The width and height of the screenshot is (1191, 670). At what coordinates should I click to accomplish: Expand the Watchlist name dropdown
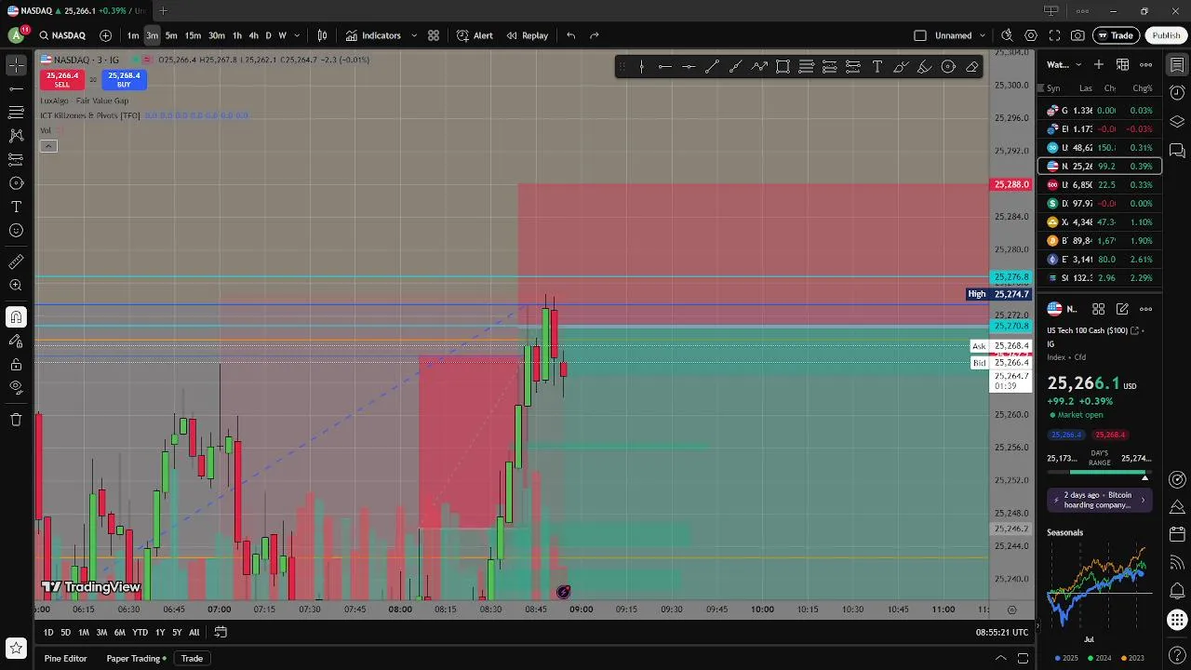pyautogui.click(x=1064, y=64)
